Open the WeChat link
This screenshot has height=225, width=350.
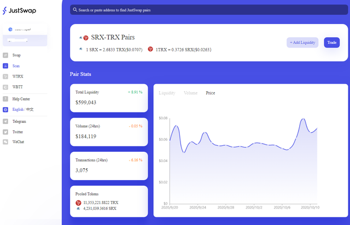18,142
